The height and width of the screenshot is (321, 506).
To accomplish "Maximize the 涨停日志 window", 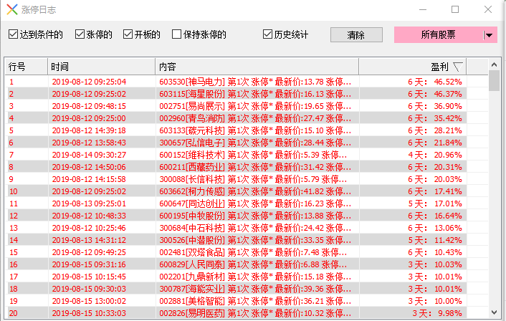I will [x=455, y=10].
